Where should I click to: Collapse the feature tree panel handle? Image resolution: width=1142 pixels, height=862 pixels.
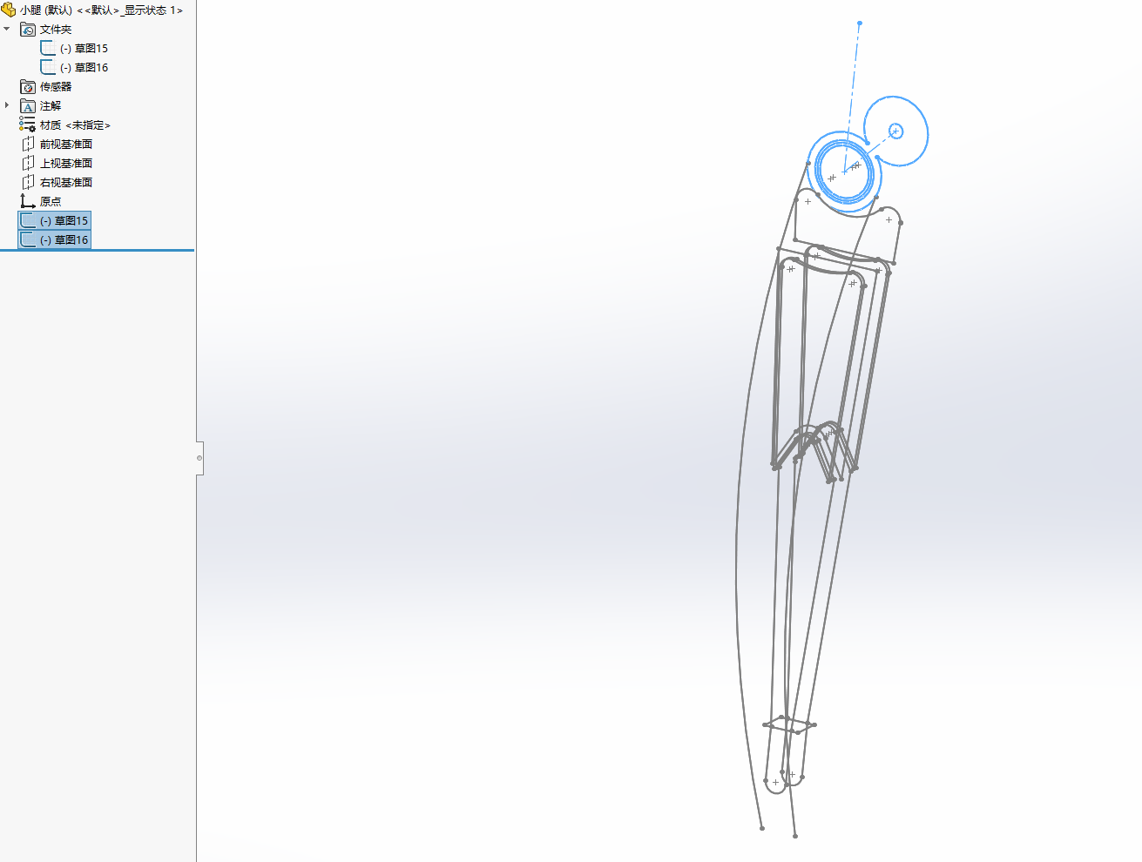point(199,458)
